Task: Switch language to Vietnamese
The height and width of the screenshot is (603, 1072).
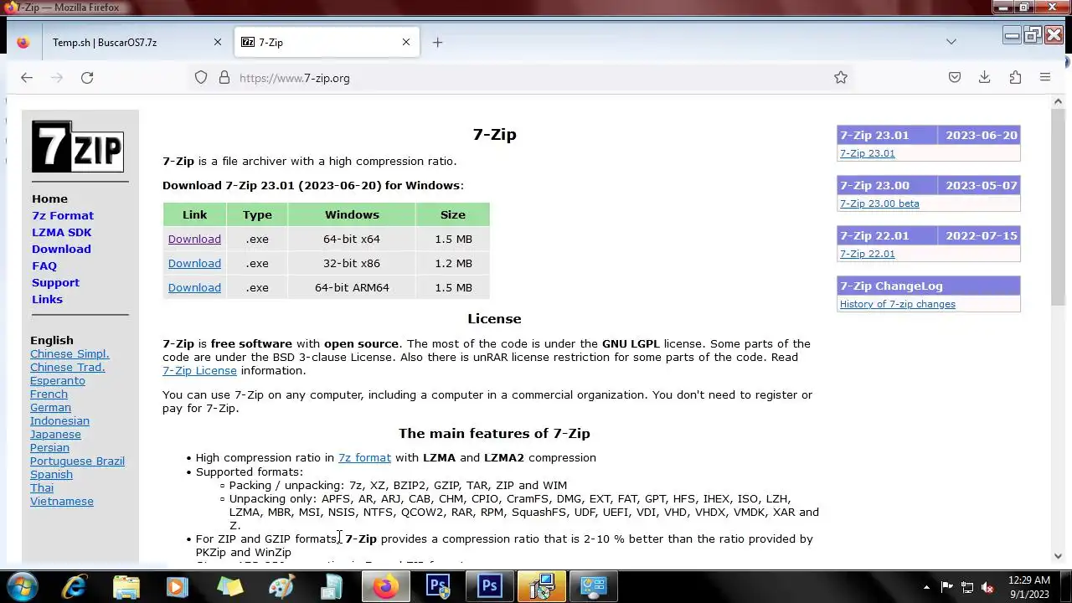Action: click(x=62, y=502)
